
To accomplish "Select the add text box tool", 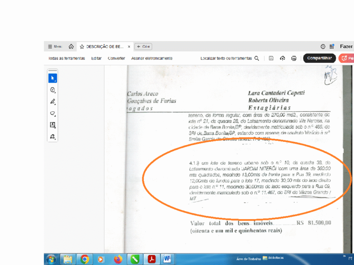I will tap(53, 125).
